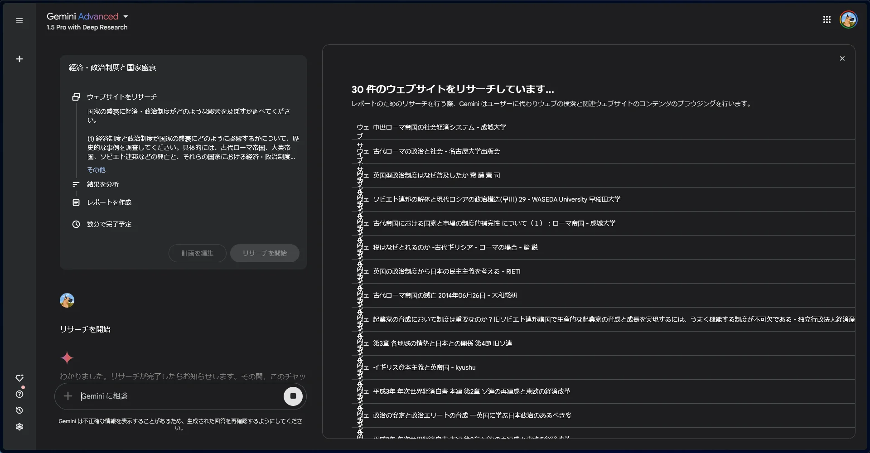Click the リサーチを開始 button
870x453 pixels.
coord(265,253)
